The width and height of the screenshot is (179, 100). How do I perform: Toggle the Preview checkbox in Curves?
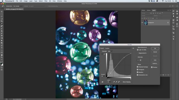coord(152,67)
